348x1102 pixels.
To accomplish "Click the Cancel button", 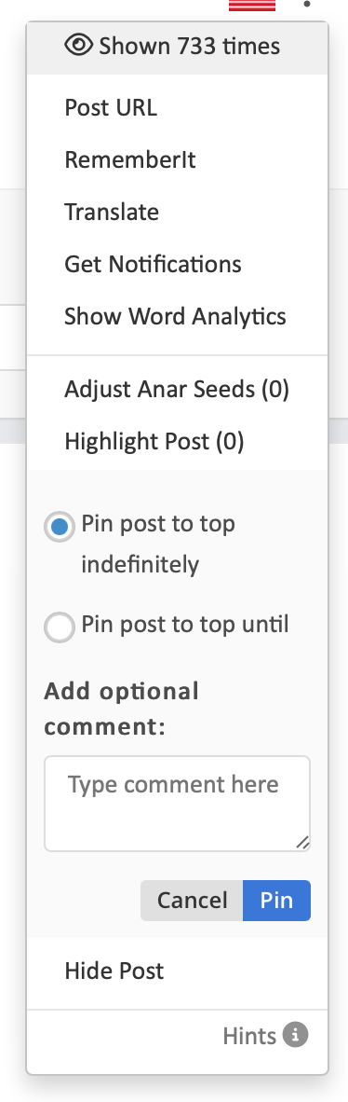I will pos(192,901).
